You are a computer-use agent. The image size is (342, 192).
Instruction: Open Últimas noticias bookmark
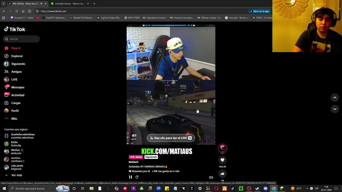210,18
